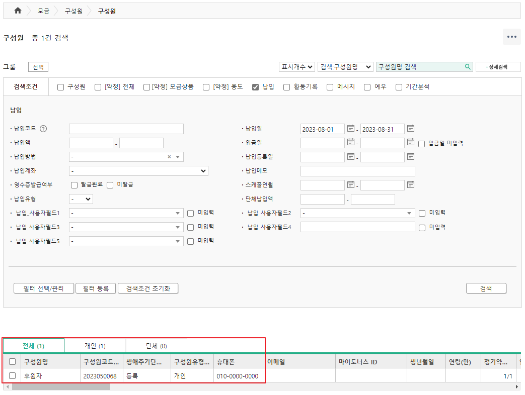Enable the 입금일 미입력 checkbox

(422, 143)
